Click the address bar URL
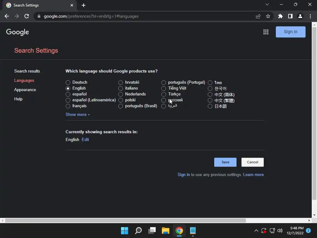Screen dimensions: 317x238 tap(91, 16)
